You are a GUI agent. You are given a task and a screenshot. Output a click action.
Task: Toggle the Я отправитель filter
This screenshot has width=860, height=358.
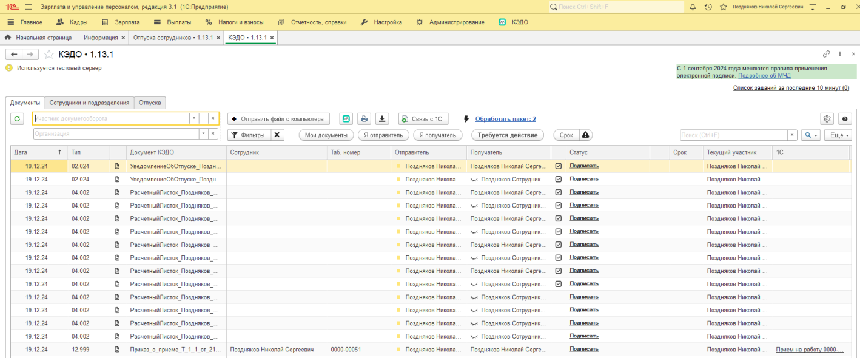383,135
